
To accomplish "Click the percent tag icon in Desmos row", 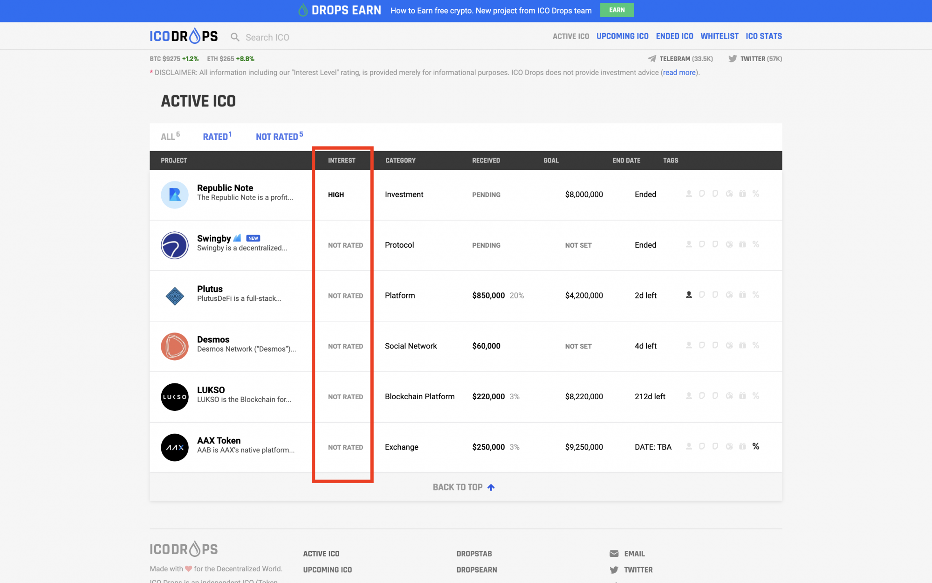I will pos(756,345).
